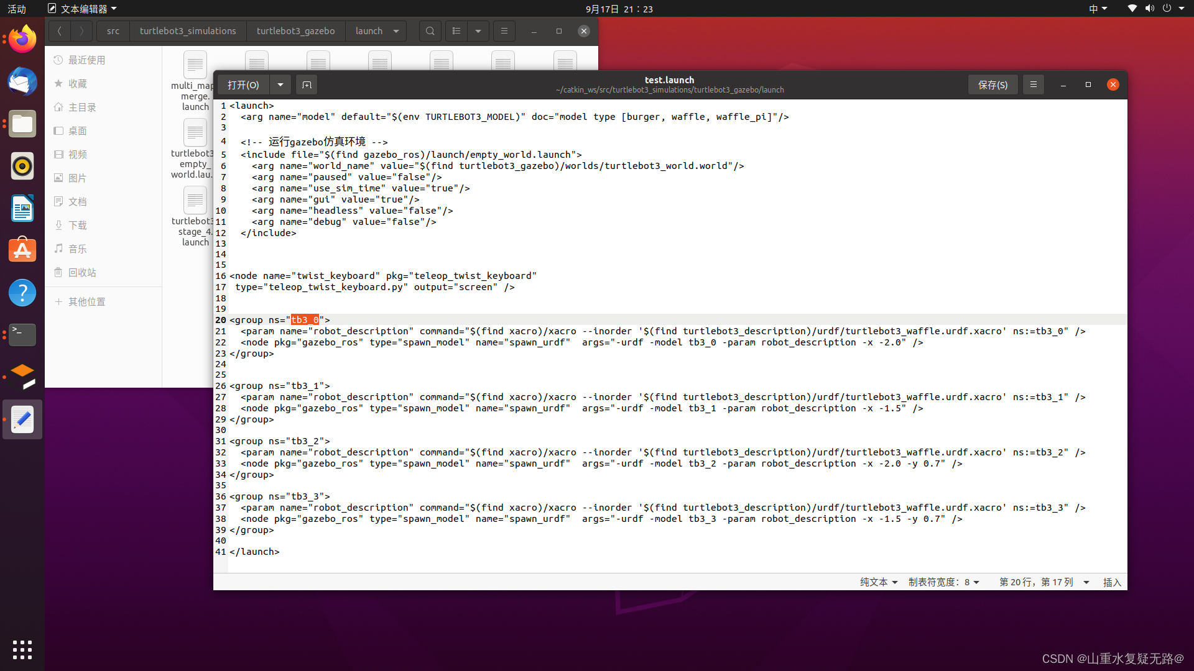Open the Activities overview

point(17,9)
